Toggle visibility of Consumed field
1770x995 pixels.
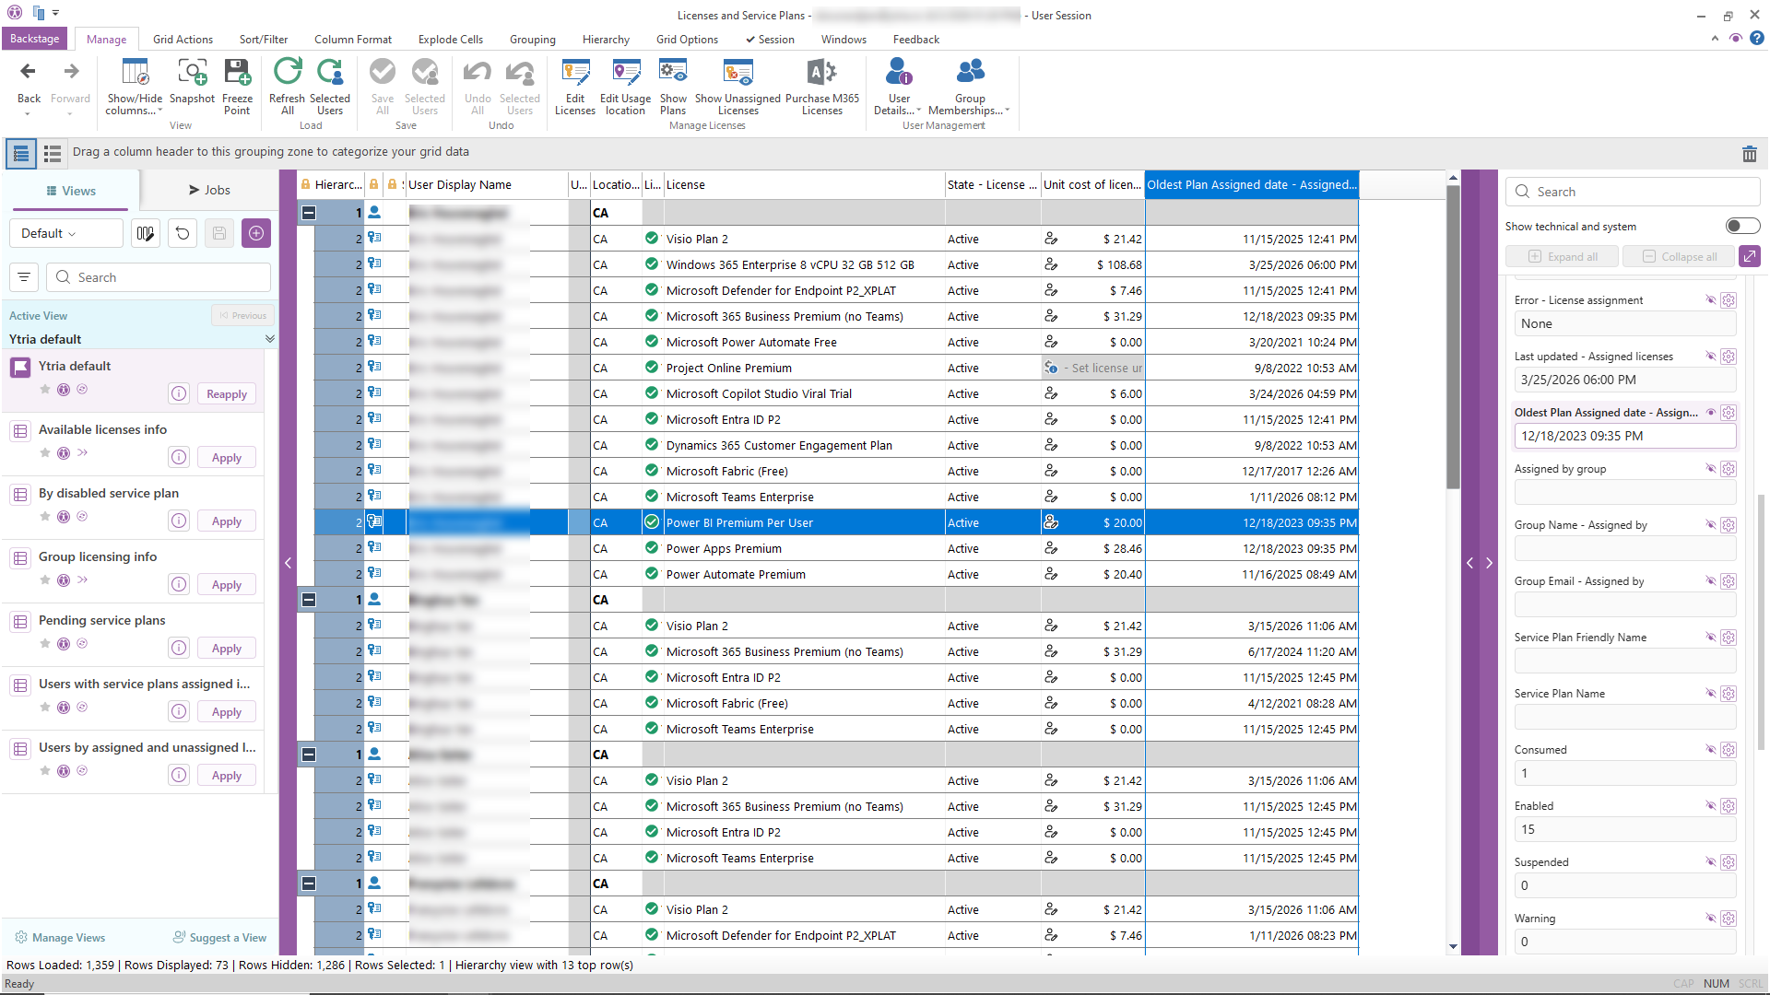pos(1710,750)
